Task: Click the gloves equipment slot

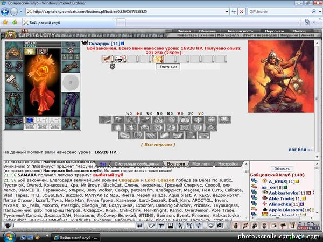Action: tap(71, 67)
